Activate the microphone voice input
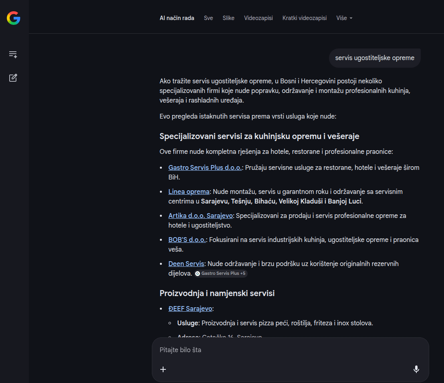The height and width of the screenshot is (383, 444). point(416,369)
